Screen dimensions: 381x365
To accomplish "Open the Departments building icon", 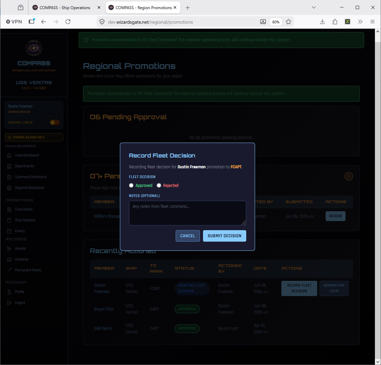I will tap(9, 166).
